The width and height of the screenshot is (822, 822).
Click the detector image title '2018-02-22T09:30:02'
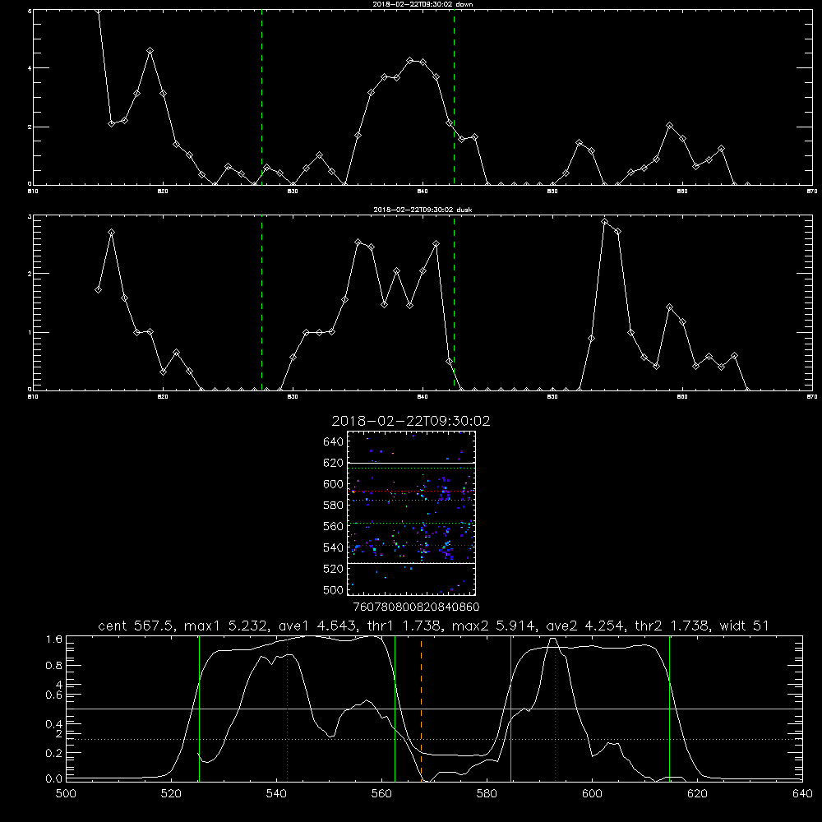pos(411,421)
